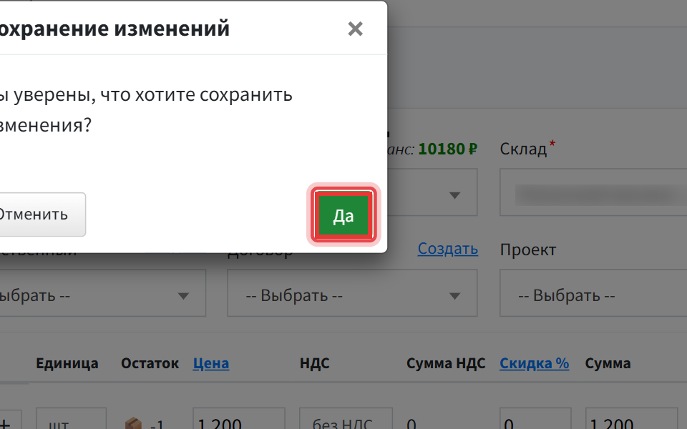Screen dimensions: 687x429
Task: Click the discount field showing 0
Action: 535,420
